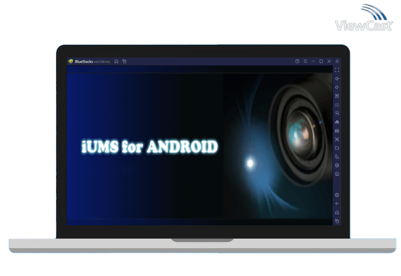
Task: Minimize the BlueStacks window
Action: pyautogui.click(x=313, y=61)
